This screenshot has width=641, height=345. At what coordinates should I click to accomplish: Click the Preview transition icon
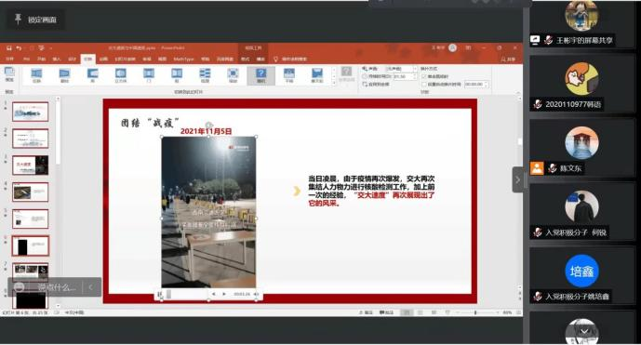pos(9,74)
